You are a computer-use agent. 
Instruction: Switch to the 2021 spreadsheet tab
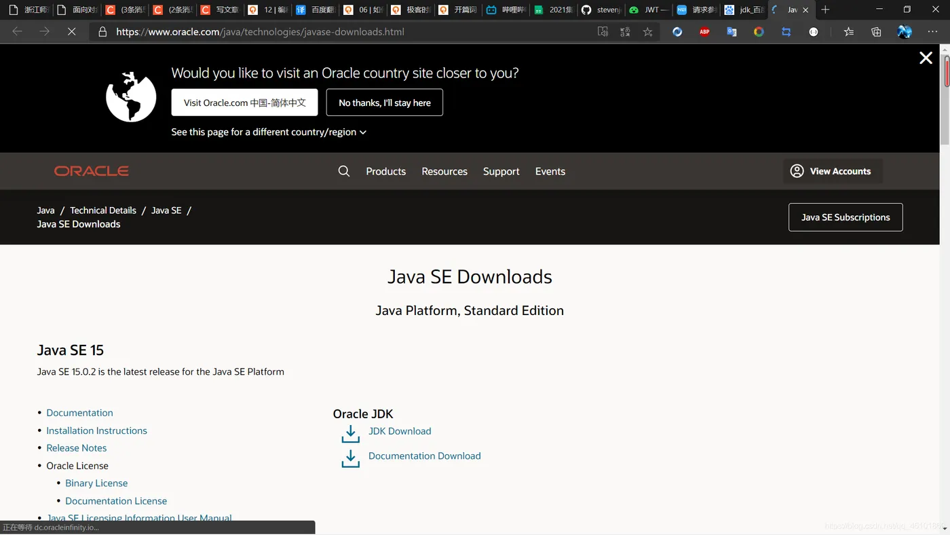[553, 10]
